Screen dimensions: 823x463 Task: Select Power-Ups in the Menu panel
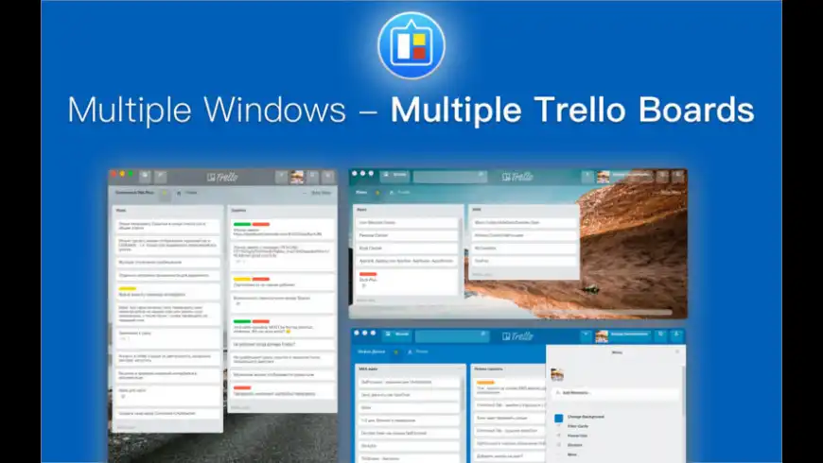tap(577, 436)
